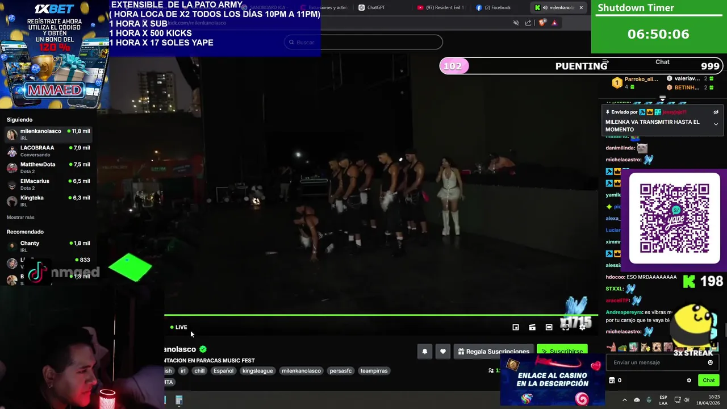The height and width of the screenshot is (409, 727).
Task: Open chat settings gear icon
Action: (x=689, y=381)
